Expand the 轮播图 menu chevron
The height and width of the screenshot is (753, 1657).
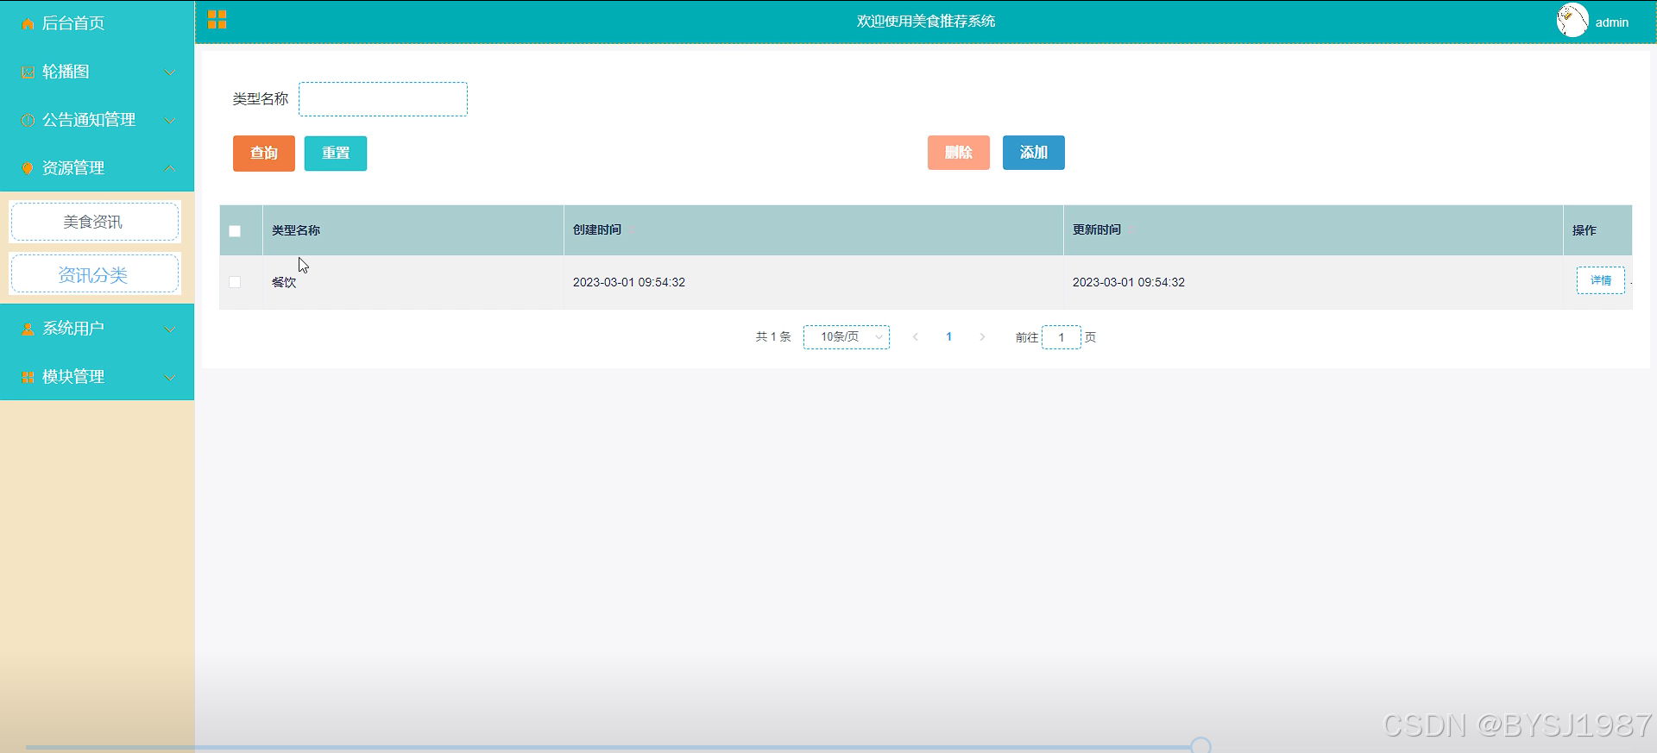click(170, 72)
